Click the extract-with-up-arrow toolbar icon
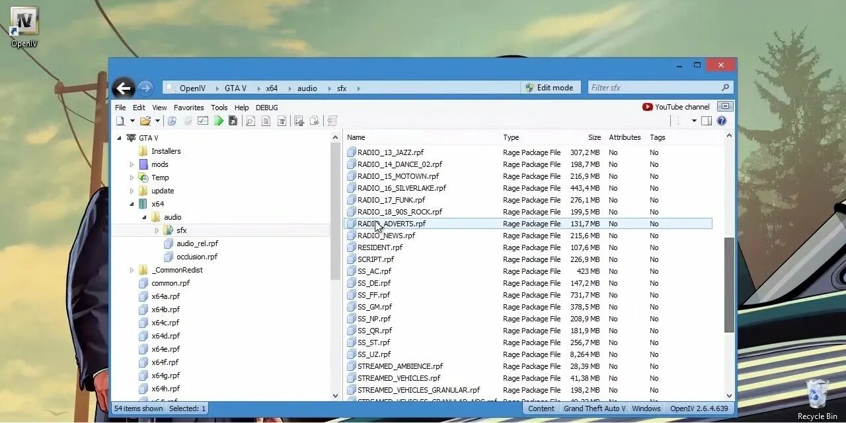The image size is (846, 423). pyautogui.click(x=299, y=121)
